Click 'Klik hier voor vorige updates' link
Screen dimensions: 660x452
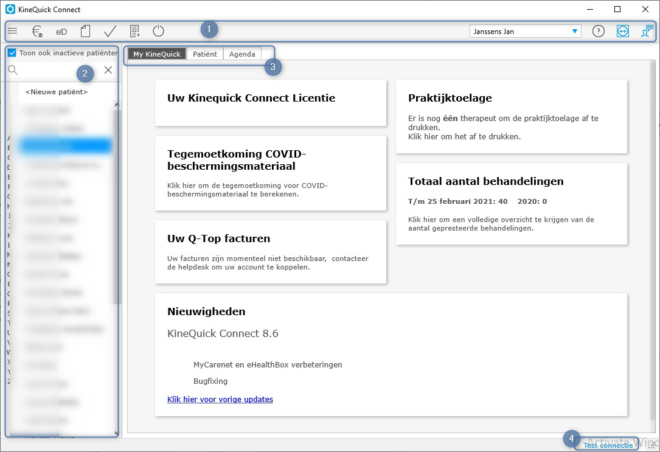[x=220, y=400]
